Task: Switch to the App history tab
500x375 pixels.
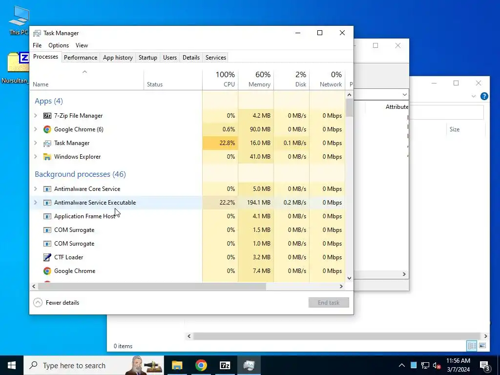Action: pos(118,58)
